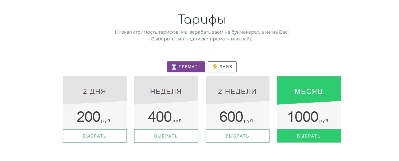Screen dimensions: 399x161
Task: Select the purple ПРЕМАТЧ subscription type
Action: [x=186, y=67]
